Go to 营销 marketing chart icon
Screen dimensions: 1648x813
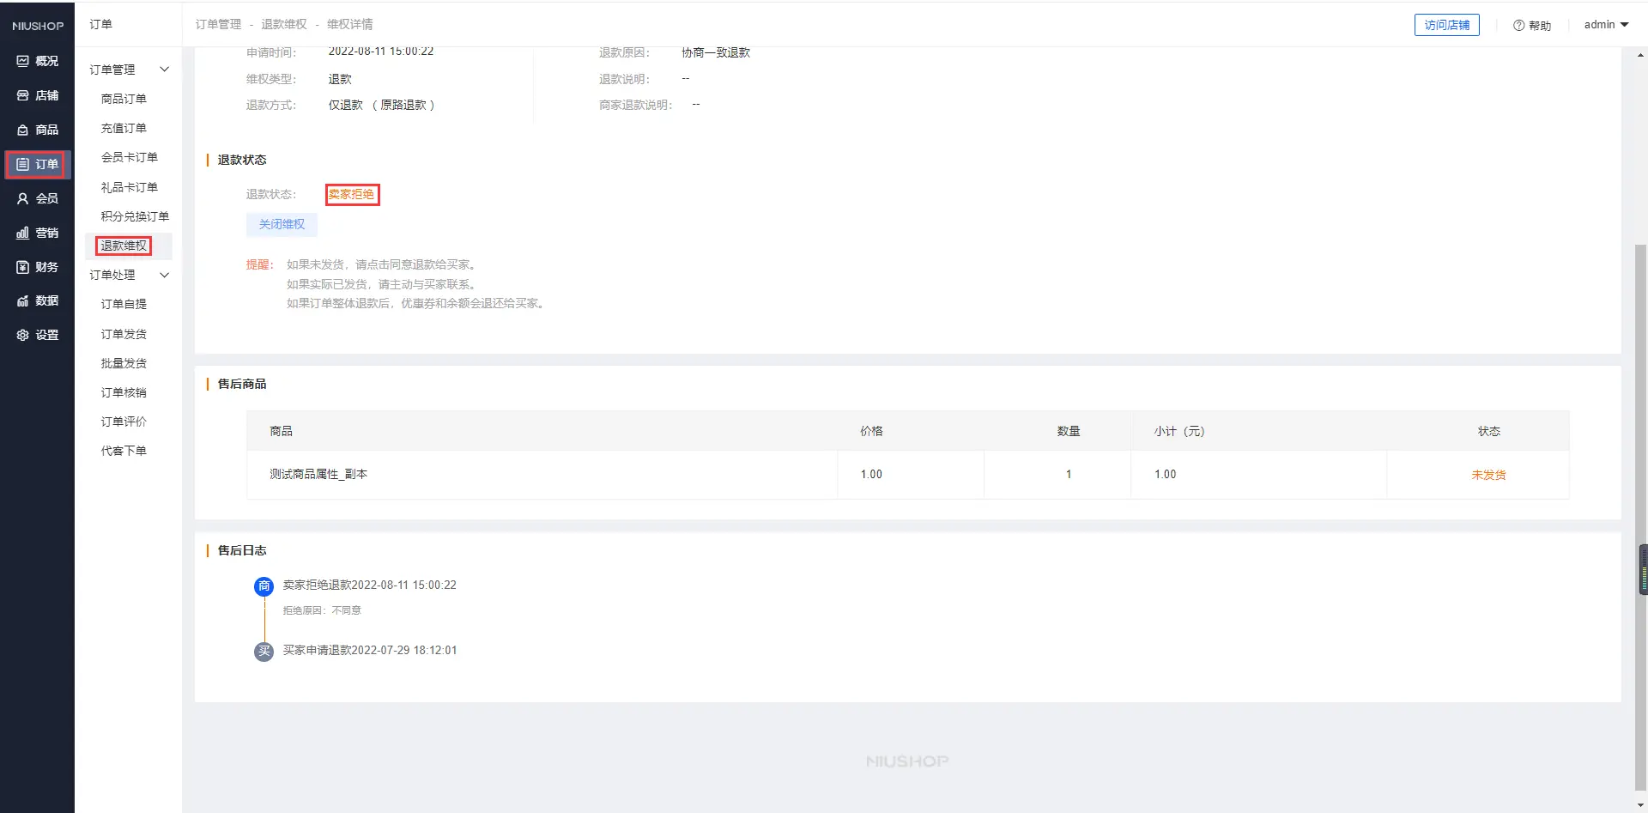pos(23,233)
